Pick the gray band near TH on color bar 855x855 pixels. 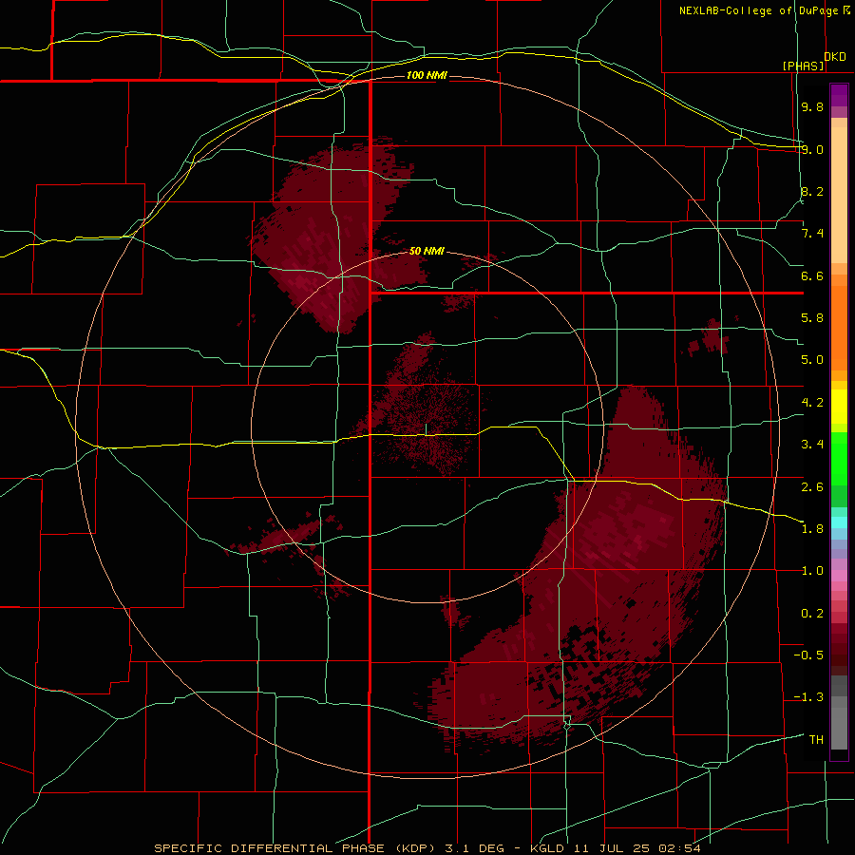[839, 728]
